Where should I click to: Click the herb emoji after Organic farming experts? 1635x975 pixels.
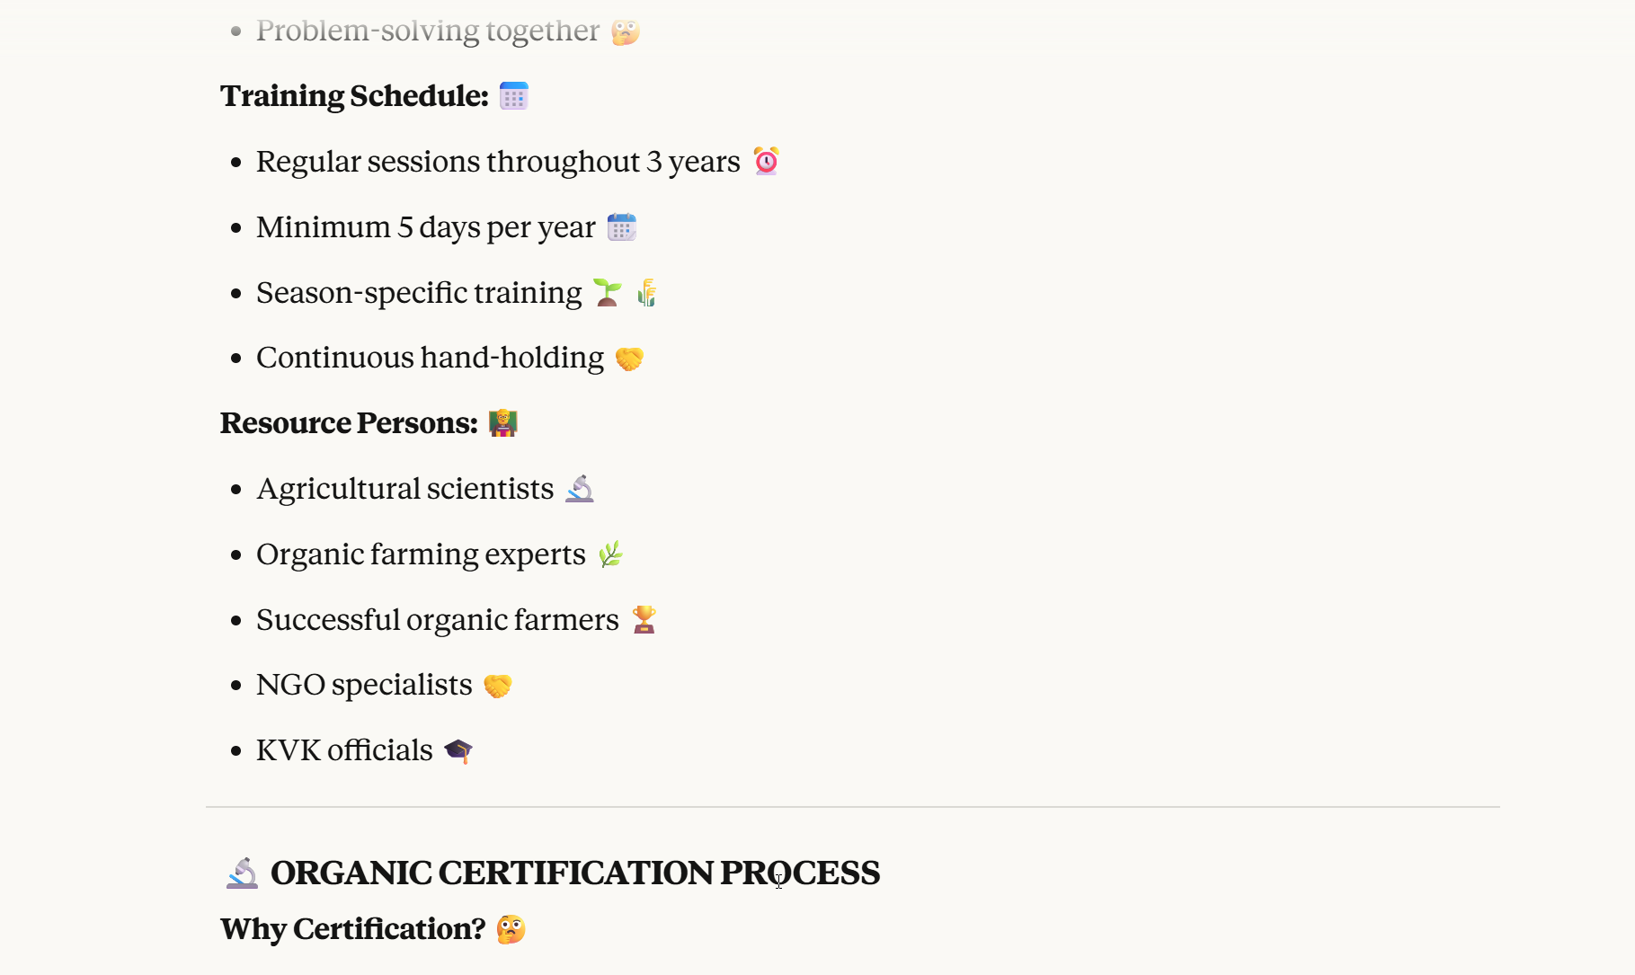(x=610, y=554)
